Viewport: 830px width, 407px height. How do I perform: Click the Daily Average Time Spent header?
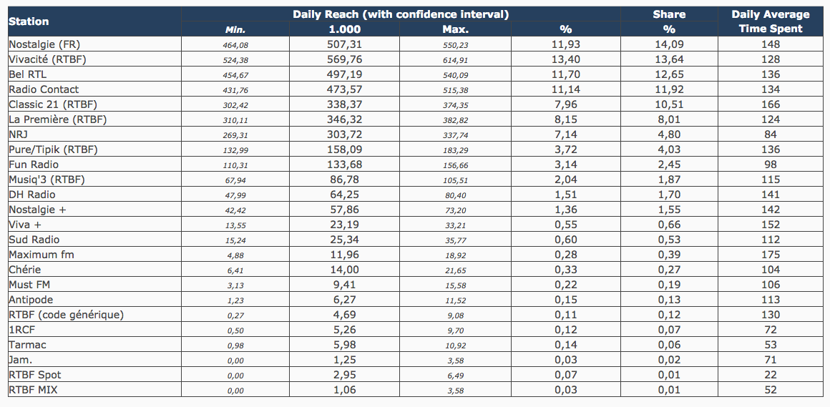pos(771,21)
